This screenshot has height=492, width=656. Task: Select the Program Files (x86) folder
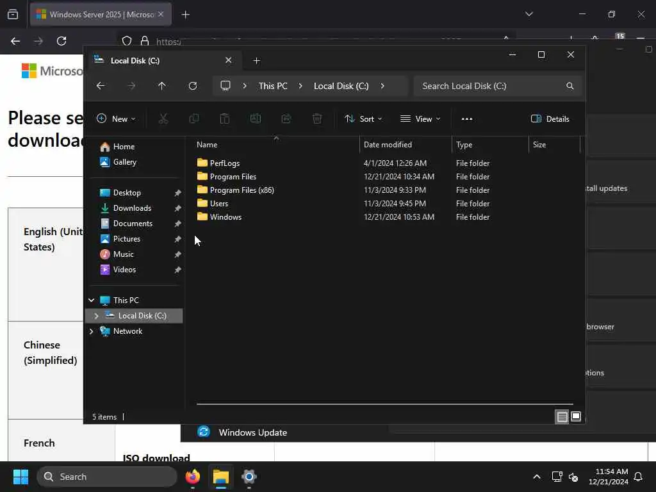click(235, 190)
